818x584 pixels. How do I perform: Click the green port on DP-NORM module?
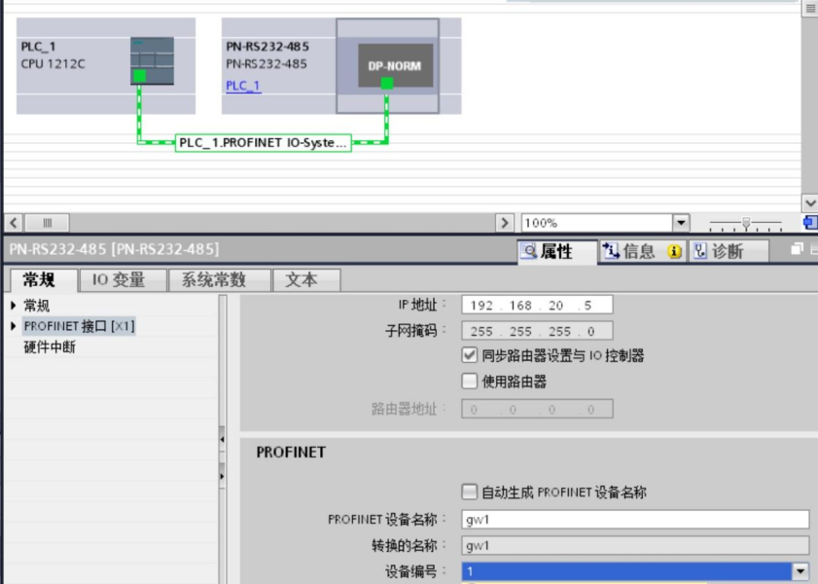click(x=387, y=84)
